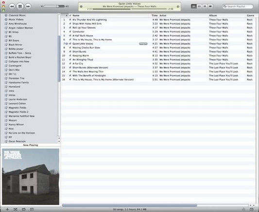This screenshot has width=259, height=212.
Task: Click the checkmark column header
Action: click(70, 16)
